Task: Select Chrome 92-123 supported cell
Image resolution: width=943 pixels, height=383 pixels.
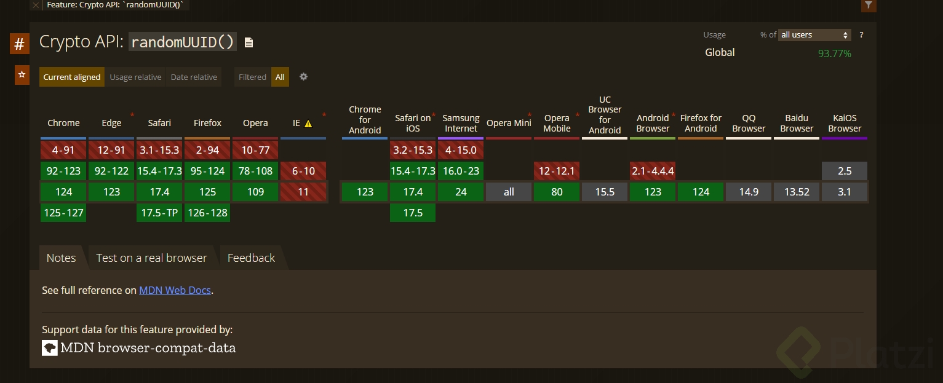Action: pos(63,171)
